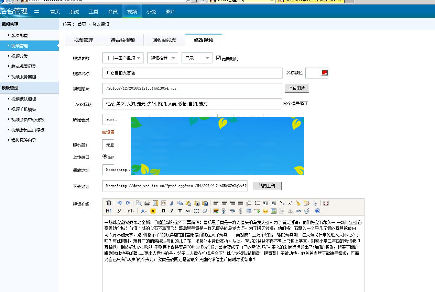Select the insert hyperlink icon

[x=299, y=211]
